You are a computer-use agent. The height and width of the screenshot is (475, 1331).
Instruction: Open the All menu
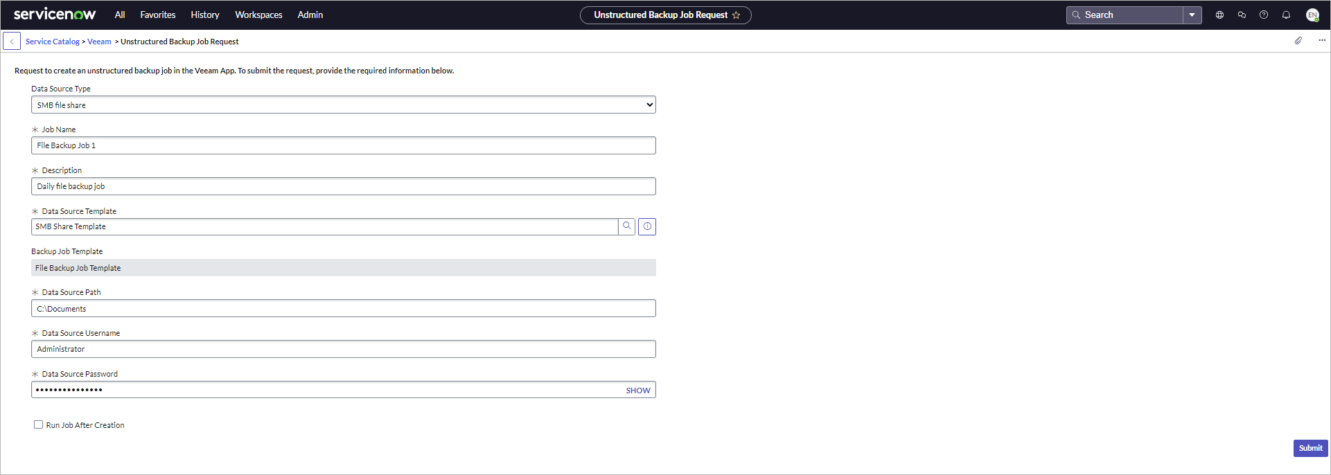120,15
